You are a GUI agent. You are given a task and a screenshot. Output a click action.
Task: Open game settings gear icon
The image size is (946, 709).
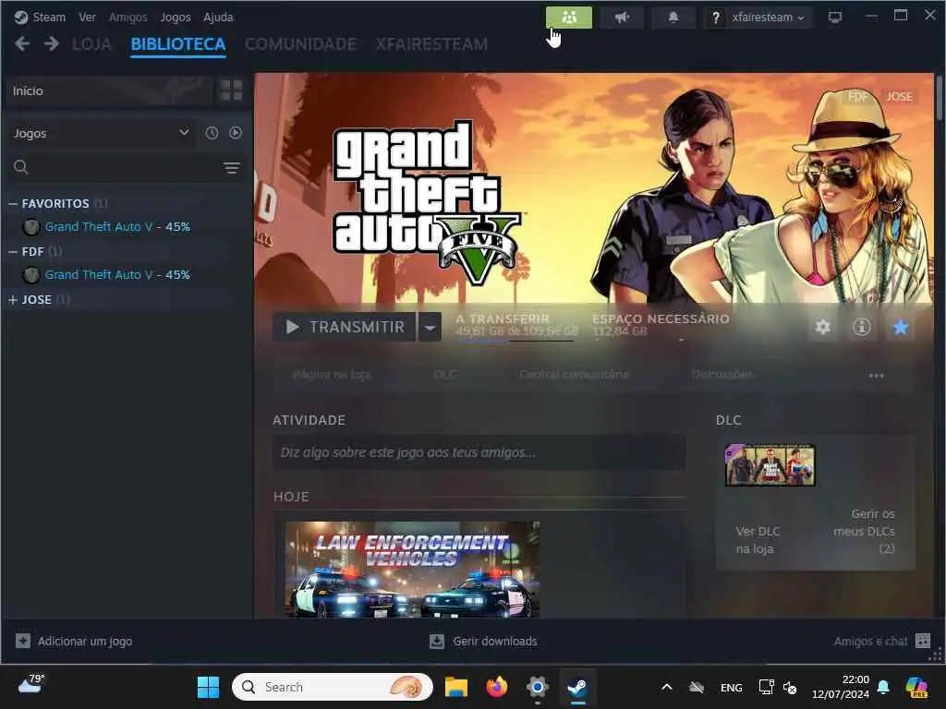822,327
